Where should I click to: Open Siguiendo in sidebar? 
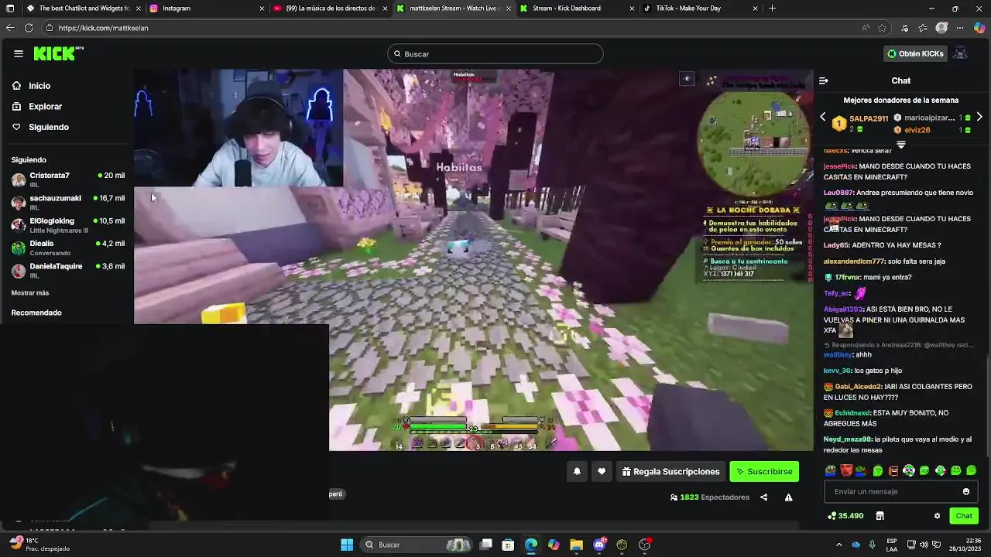point(49,127)
